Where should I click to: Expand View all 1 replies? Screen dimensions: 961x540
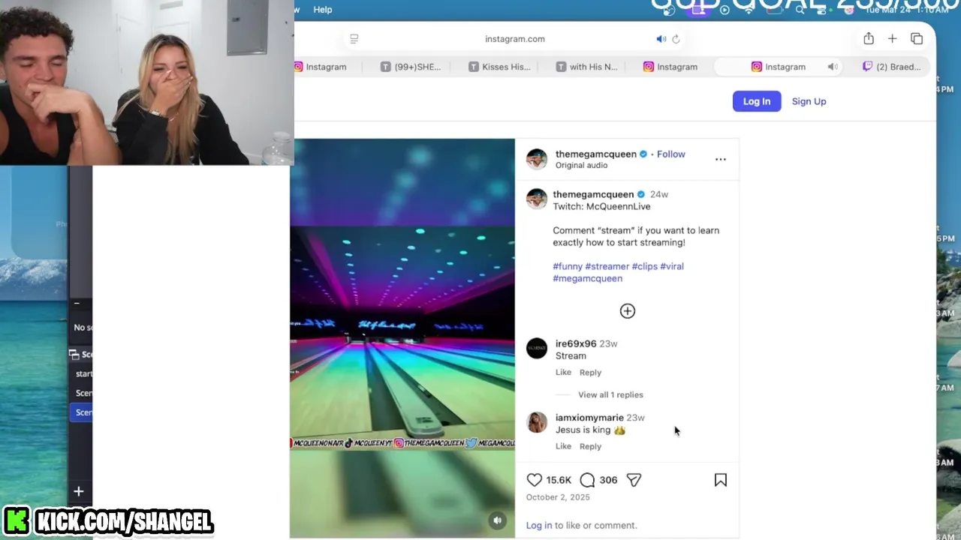(x=610, y=394)
